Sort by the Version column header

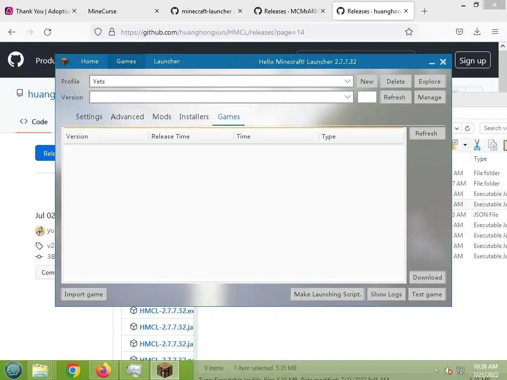106,137
